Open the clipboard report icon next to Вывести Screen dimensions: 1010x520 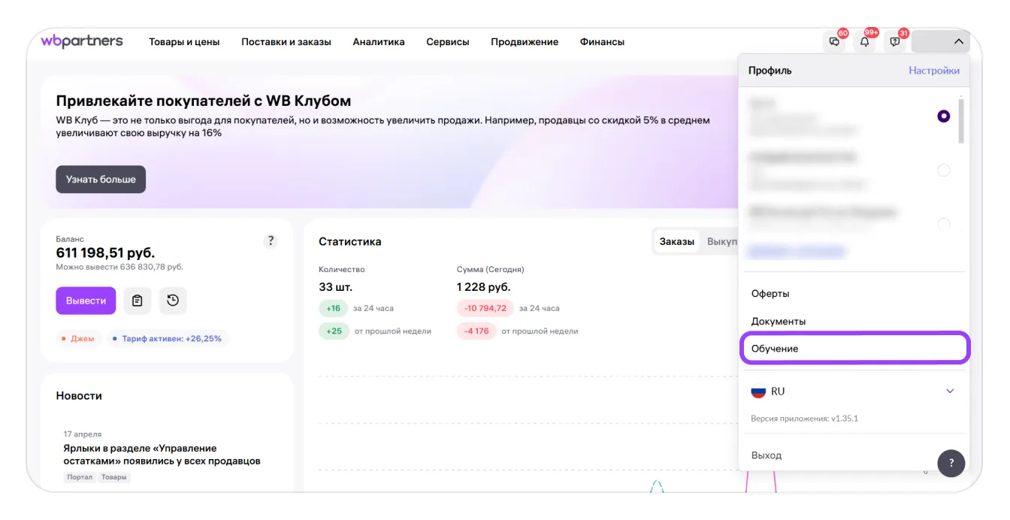137,301
